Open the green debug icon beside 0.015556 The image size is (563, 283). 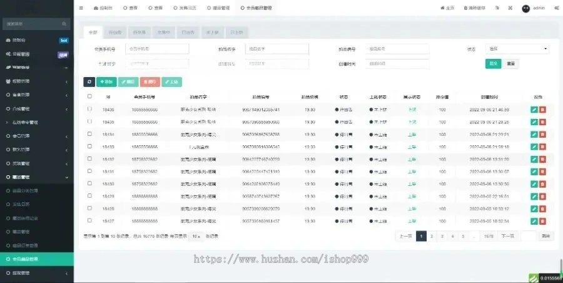tap(534, 278)
